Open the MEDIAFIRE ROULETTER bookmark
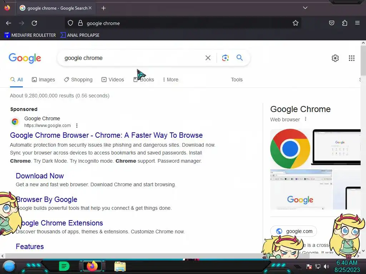 [x=30, y=35]
